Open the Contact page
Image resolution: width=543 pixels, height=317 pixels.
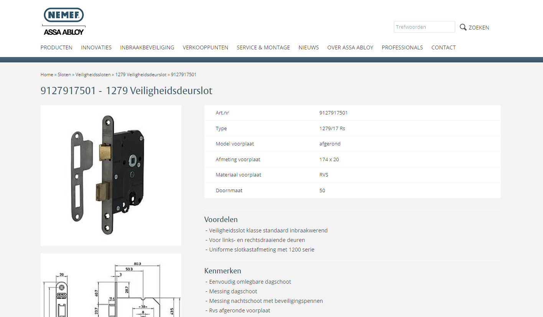tap(443, 47)
